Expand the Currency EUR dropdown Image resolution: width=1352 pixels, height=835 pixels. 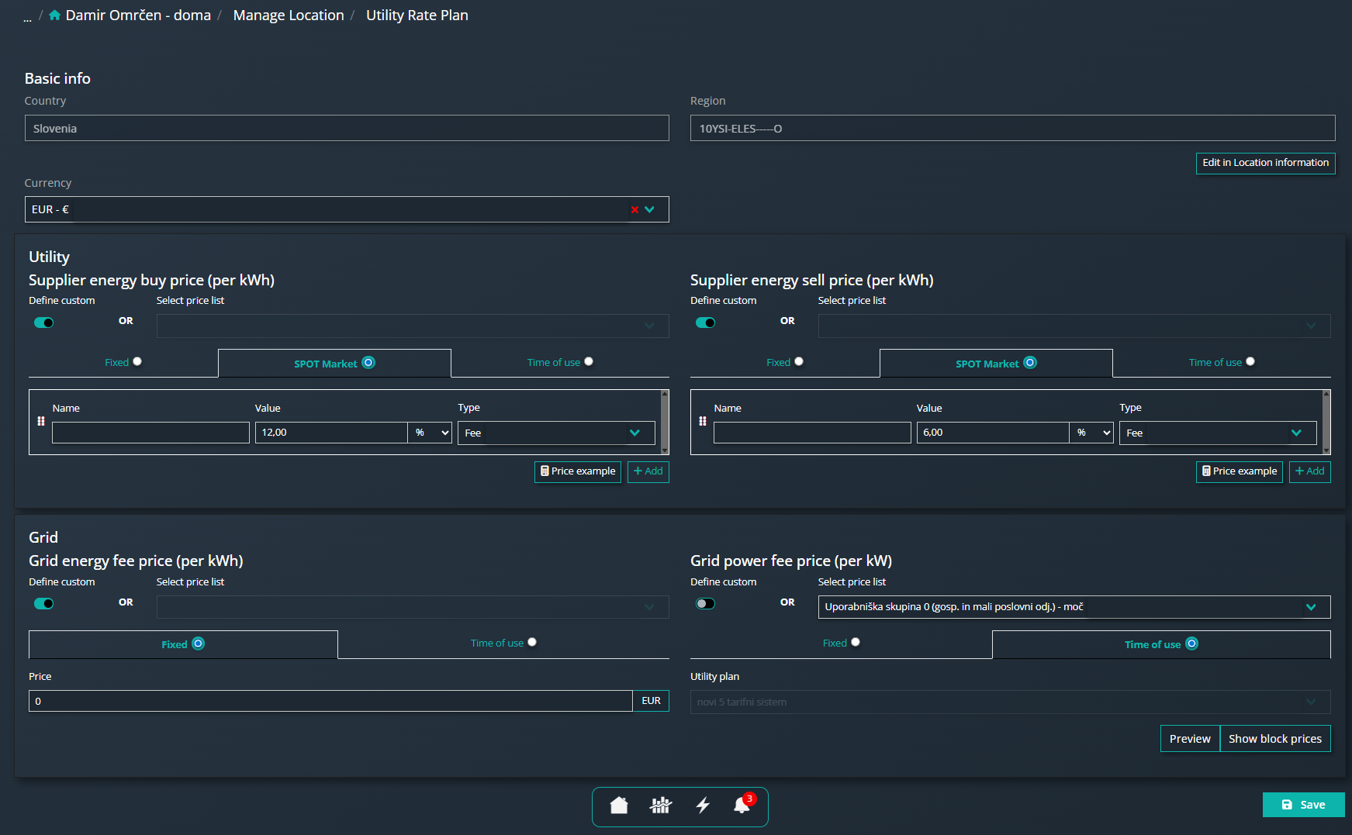coord(650,209)
